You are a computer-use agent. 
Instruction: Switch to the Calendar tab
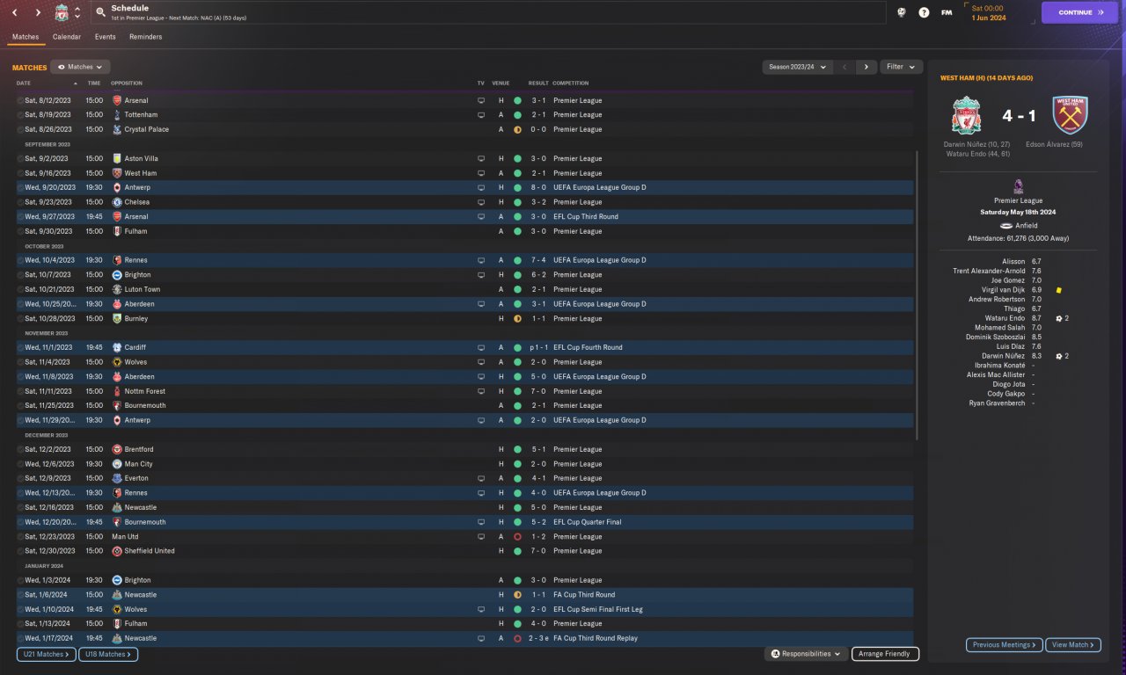click(x=67, y=37)
